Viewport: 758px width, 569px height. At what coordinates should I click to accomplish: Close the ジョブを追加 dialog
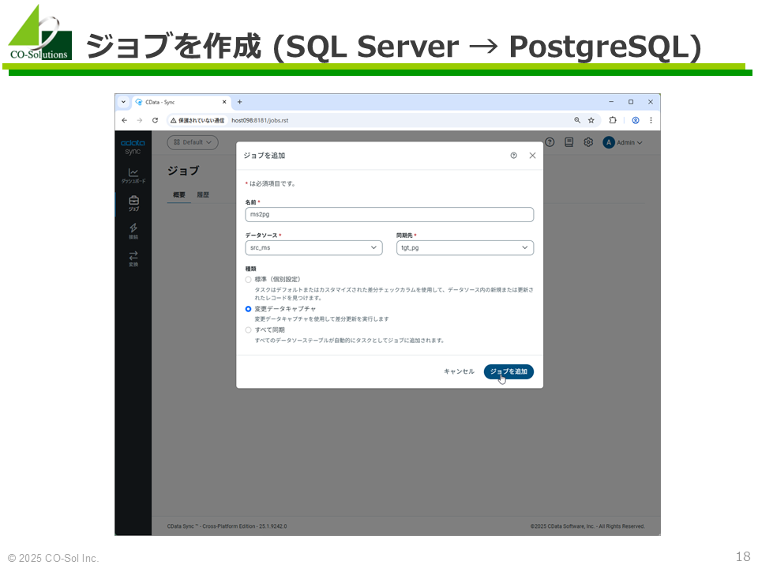click(x=532, y=156)
